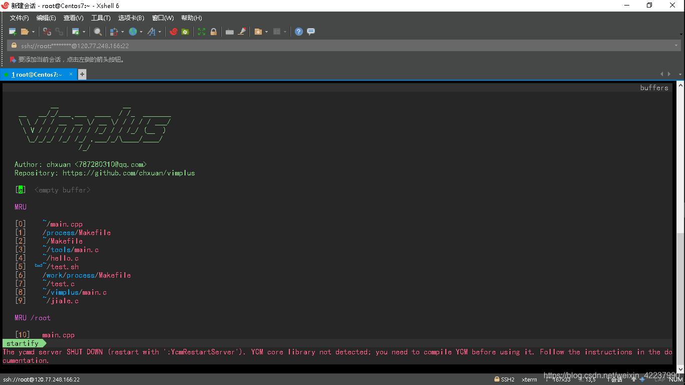
Task: Launch Xftp green icon
Action: (185, 32)
